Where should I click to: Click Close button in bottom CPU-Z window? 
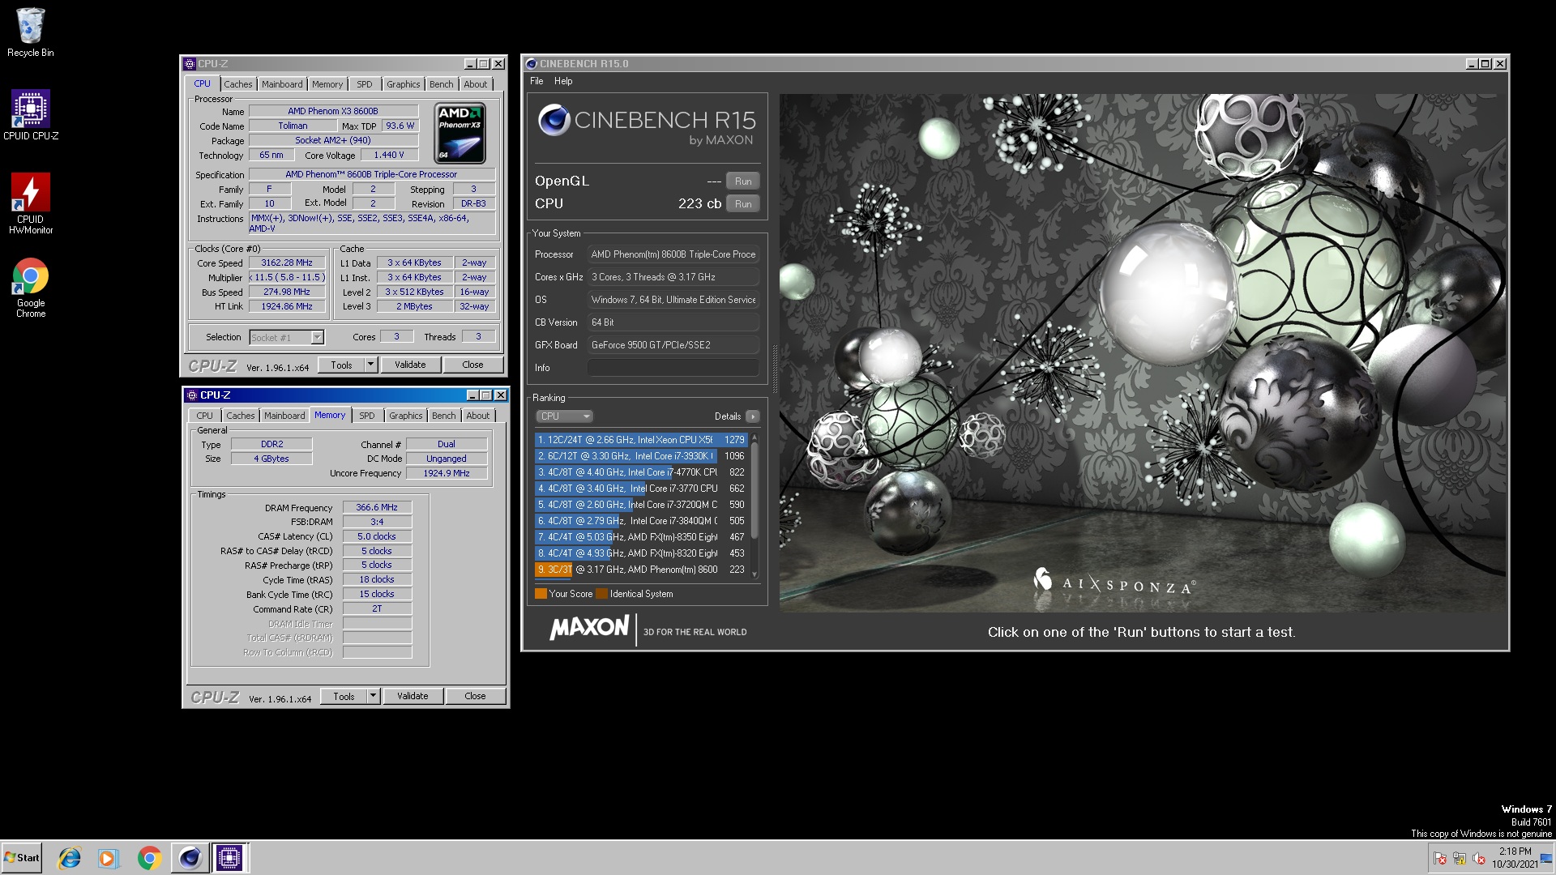476,696
